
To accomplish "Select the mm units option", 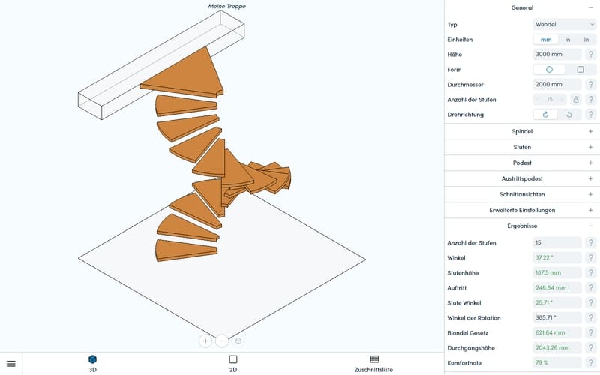I will click(546, 40).
